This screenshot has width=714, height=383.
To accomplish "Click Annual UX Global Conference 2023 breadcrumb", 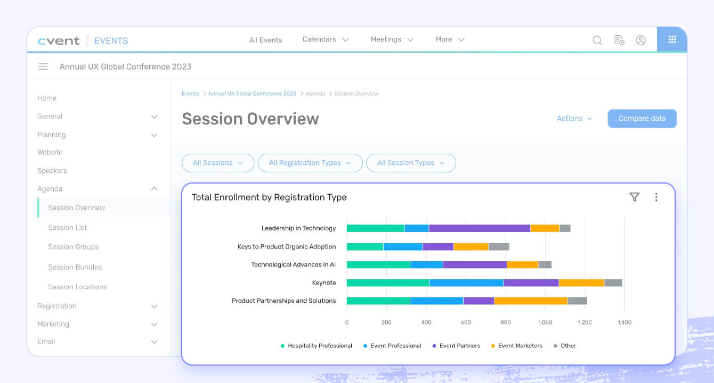I will coord(252,94).
